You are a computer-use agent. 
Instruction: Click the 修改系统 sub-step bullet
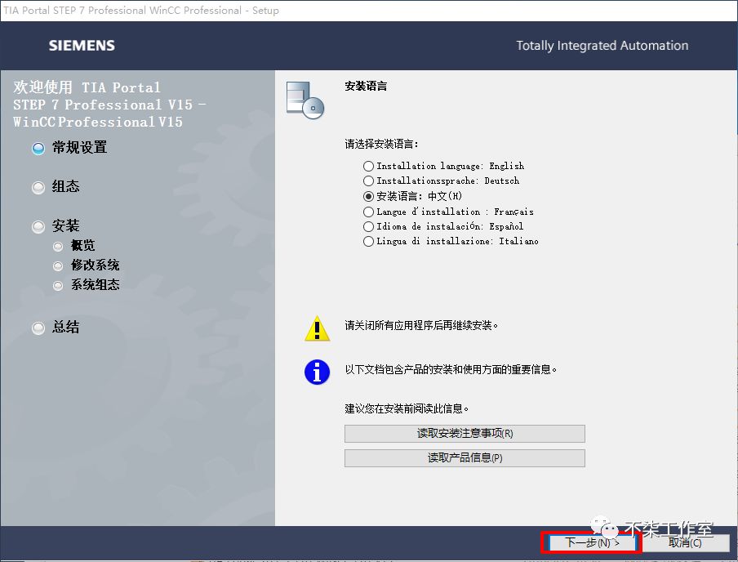pyautogui.click(x=58, y=266)
